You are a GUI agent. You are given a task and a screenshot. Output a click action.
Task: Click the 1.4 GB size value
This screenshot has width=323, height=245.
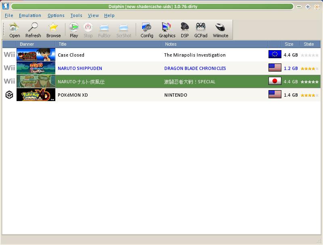point(291,95)
